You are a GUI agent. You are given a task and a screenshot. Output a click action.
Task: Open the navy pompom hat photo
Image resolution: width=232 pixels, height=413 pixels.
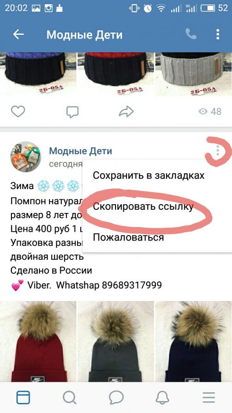pos(193,341)
